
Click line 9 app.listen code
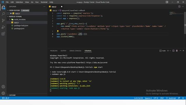[65, 36]
